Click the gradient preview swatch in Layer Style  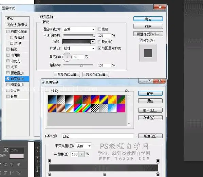(76, 42)
